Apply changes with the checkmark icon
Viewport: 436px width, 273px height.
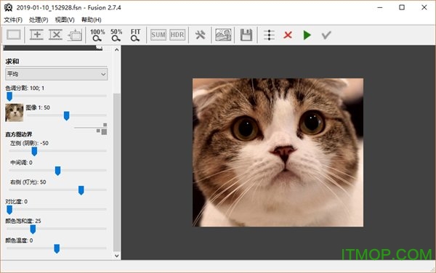(326, 35)
